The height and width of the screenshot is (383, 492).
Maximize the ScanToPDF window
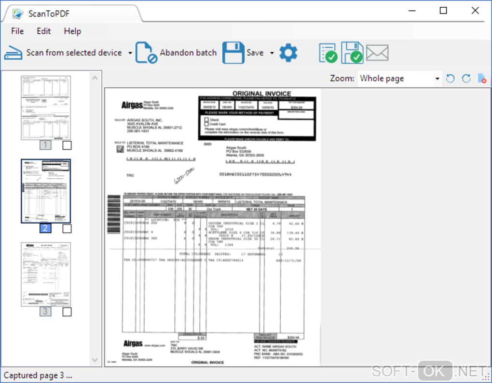pyautogui.click(x=443, y=11)
